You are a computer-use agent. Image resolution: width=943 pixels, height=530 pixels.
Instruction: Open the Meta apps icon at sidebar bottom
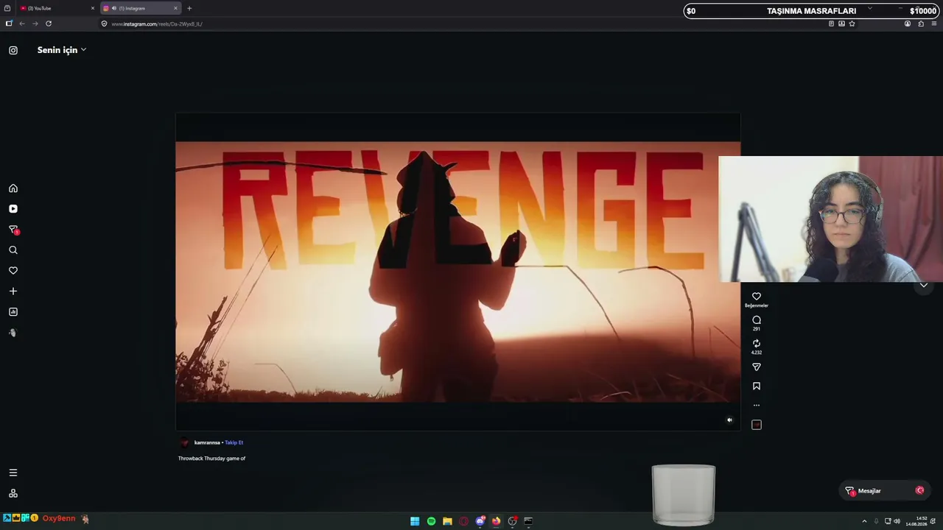tap(13, 493)
